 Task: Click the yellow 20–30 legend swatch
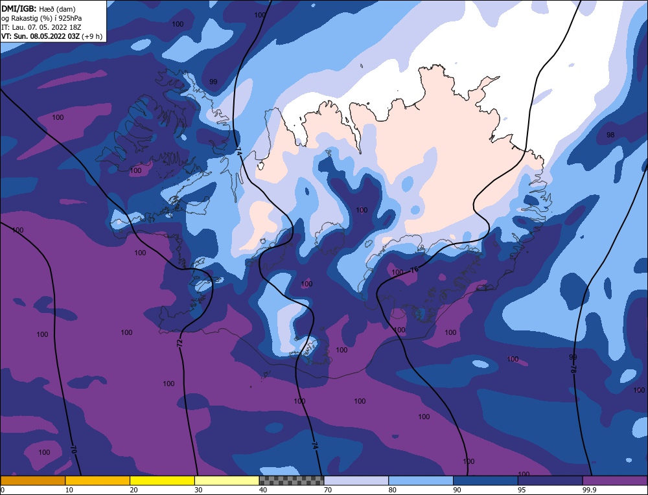click(x=162, y=481)
